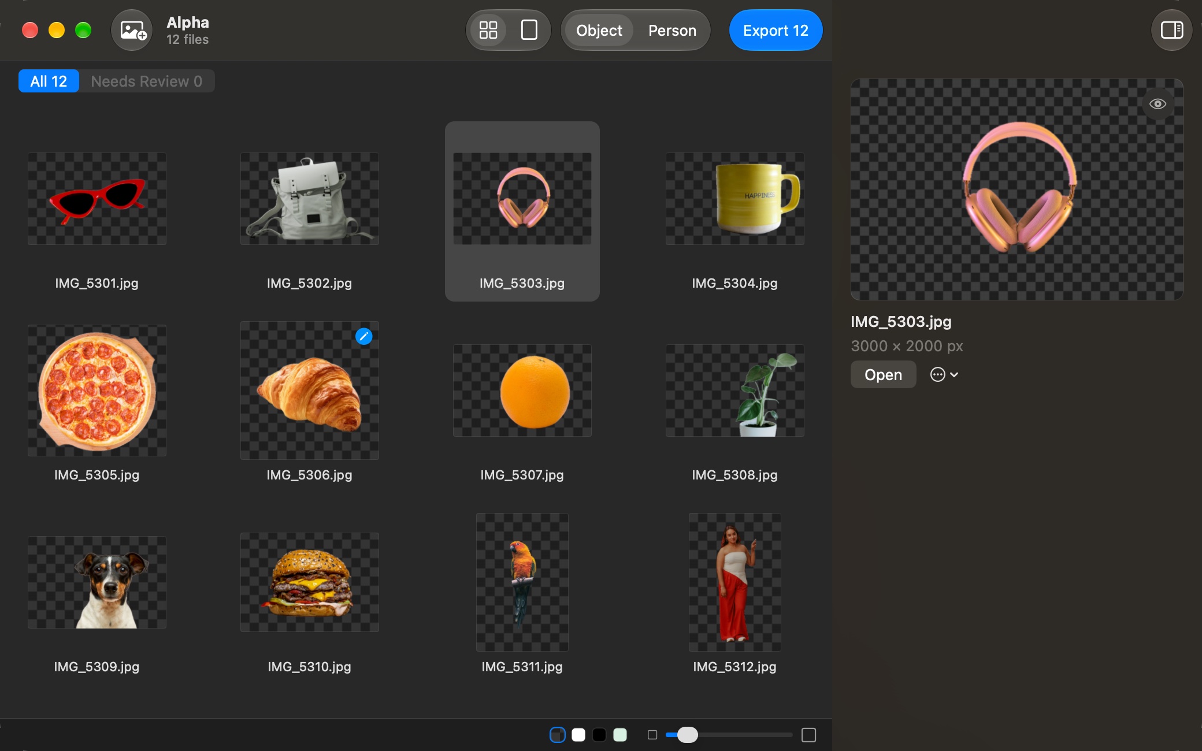Click the Alpha 12 files title

pyautogui.click(x=188, y=30)
